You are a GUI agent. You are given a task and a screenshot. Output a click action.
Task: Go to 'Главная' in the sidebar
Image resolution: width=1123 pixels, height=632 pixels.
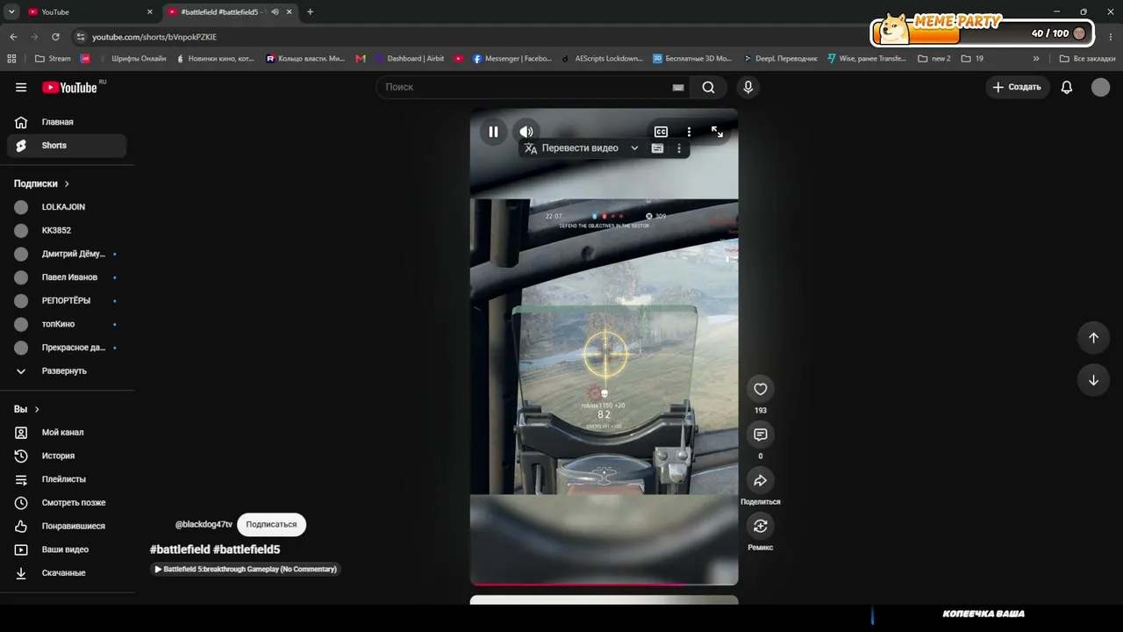pyautogui.click(x=67, y=122)
